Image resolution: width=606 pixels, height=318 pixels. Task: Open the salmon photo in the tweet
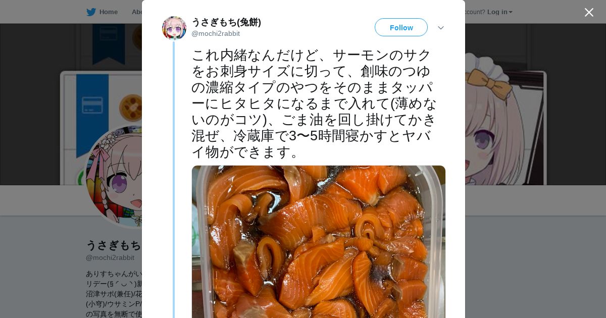click(x=319, y=242)
